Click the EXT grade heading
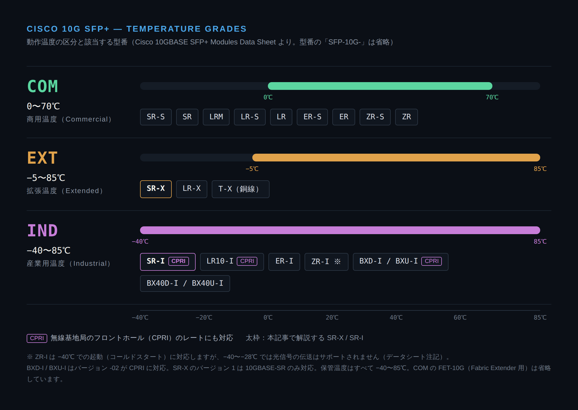 pos(42,158)
